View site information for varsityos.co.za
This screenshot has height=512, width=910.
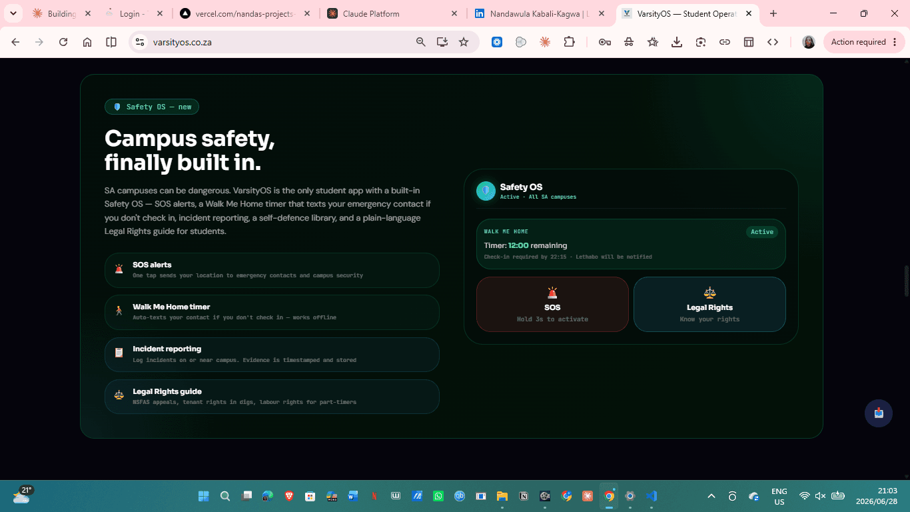139,42
